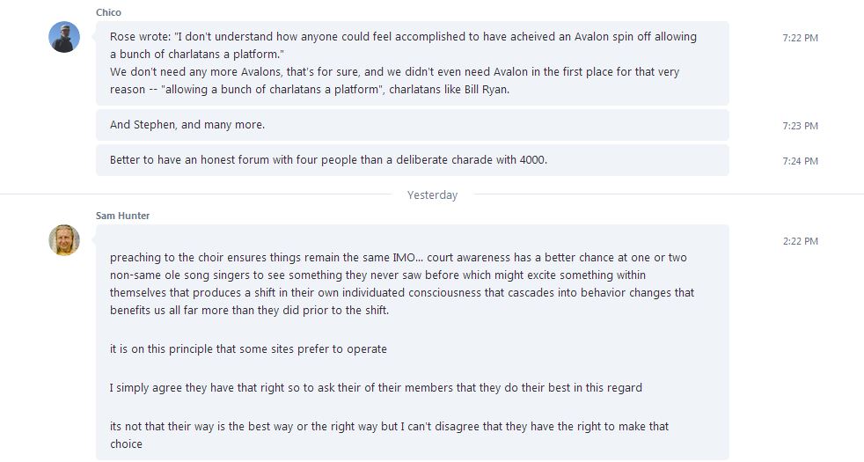Click the paragraph beginning 'preaching to the choir'
864x462 pixels.
(402, 283)
